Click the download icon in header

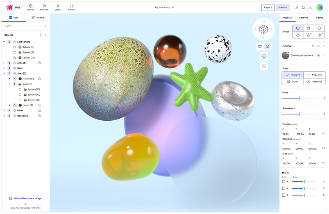310,7
